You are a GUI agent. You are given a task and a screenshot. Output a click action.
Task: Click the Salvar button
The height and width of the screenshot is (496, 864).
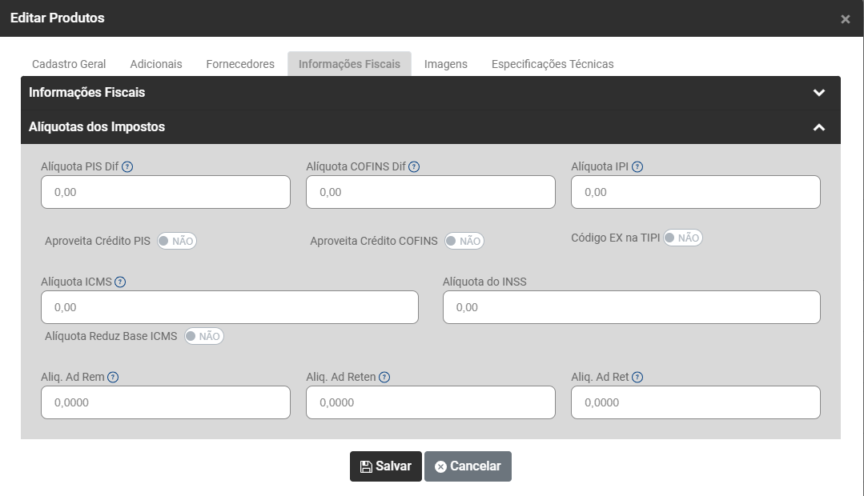386,466
